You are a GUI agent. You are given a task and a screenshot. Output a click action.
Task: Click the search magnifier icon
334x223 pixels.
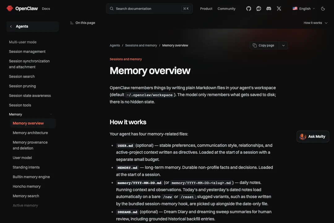click(112, 9)
